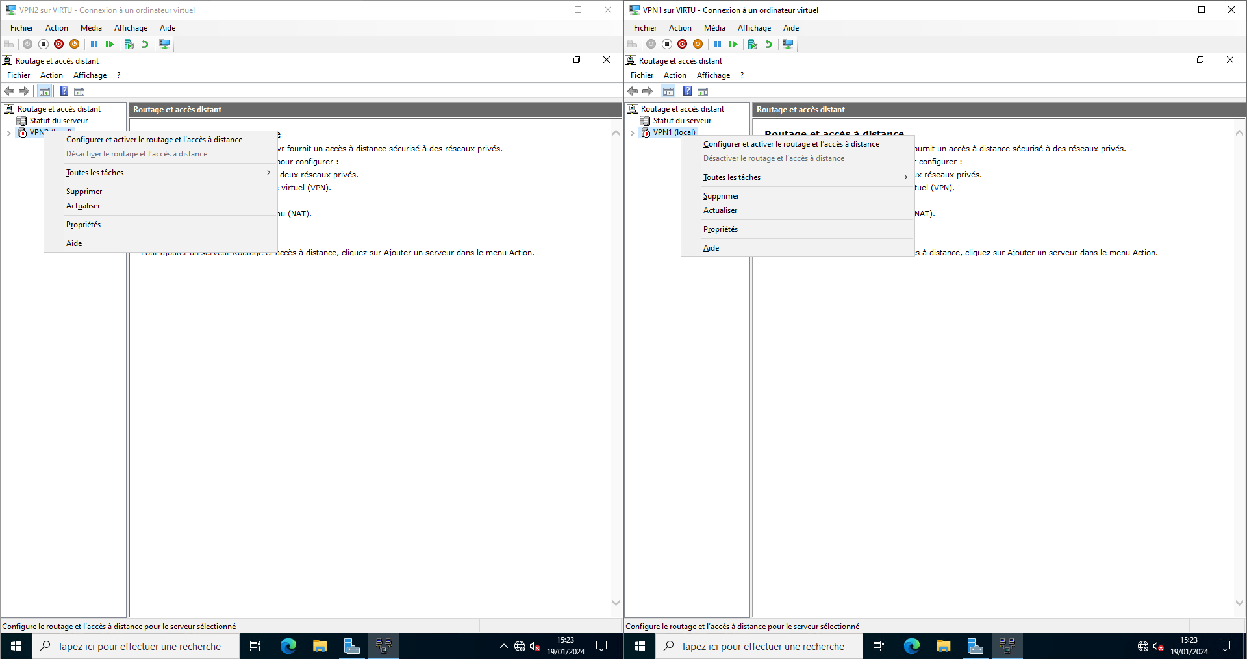Click the blue help icon in VPN1 console
This screenshot has width=1247, height=659.
coord(687,92)
